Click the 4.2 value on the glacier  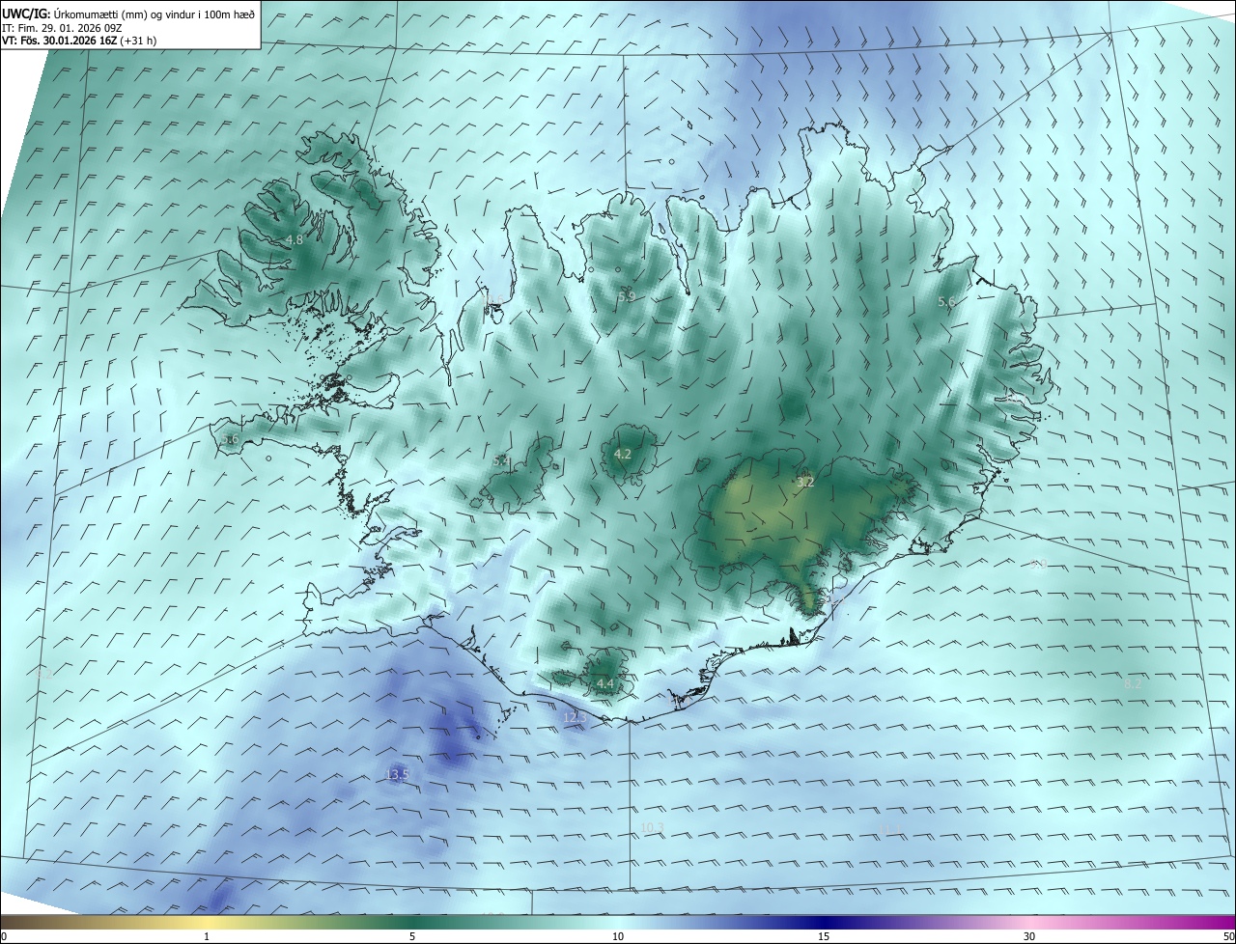coord(623,454)
